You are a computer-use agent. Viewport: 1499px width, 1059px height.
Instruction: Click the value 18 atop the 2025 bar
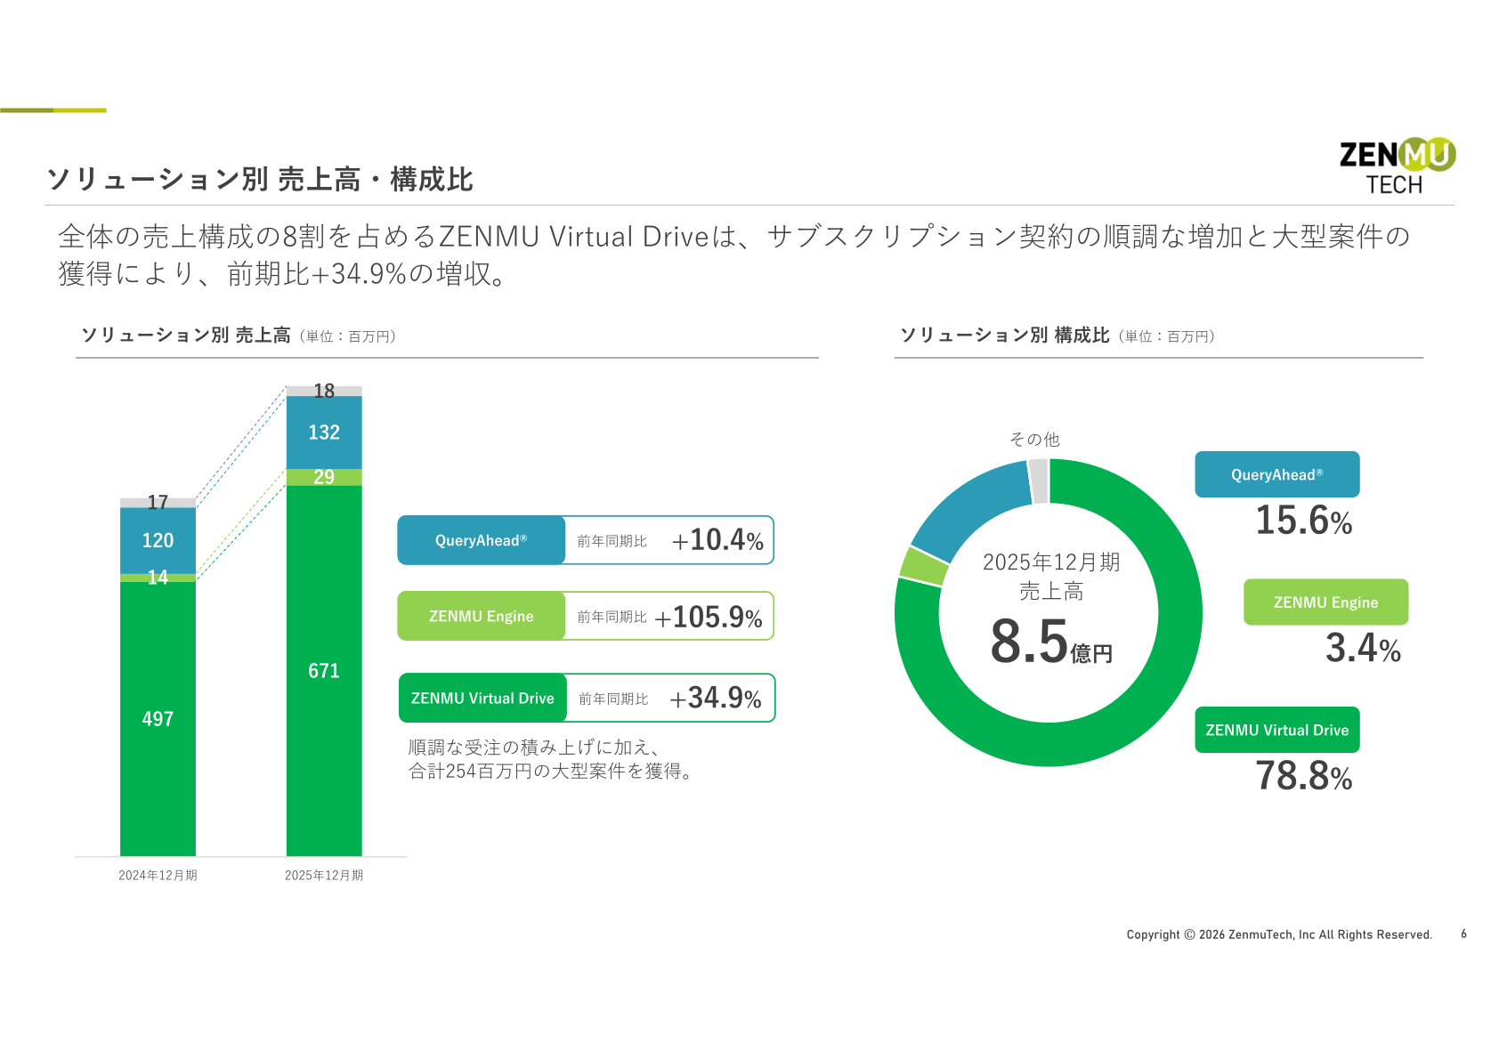[x=324, y=391]
